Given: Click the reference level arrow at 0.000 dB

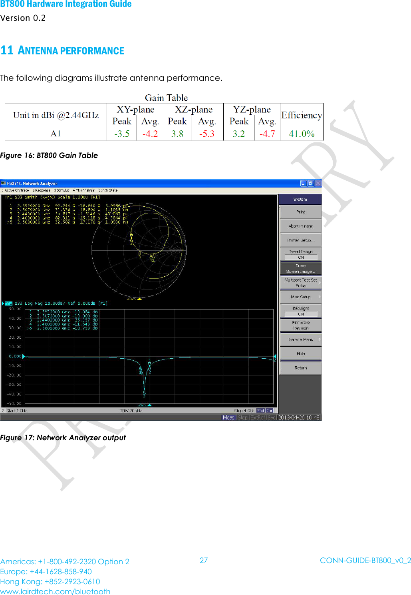Looking at the screenshot, I should (x=24, y=356).
